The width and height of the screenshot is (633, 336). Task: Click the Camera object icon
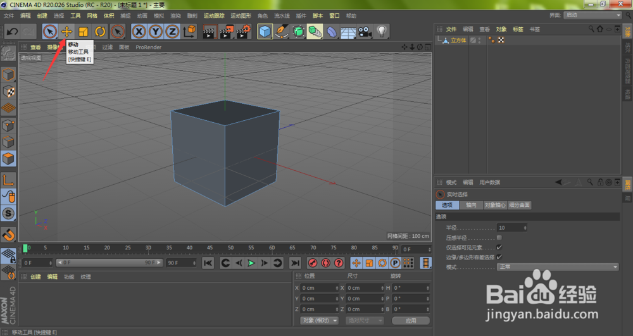tap(365, 31)
